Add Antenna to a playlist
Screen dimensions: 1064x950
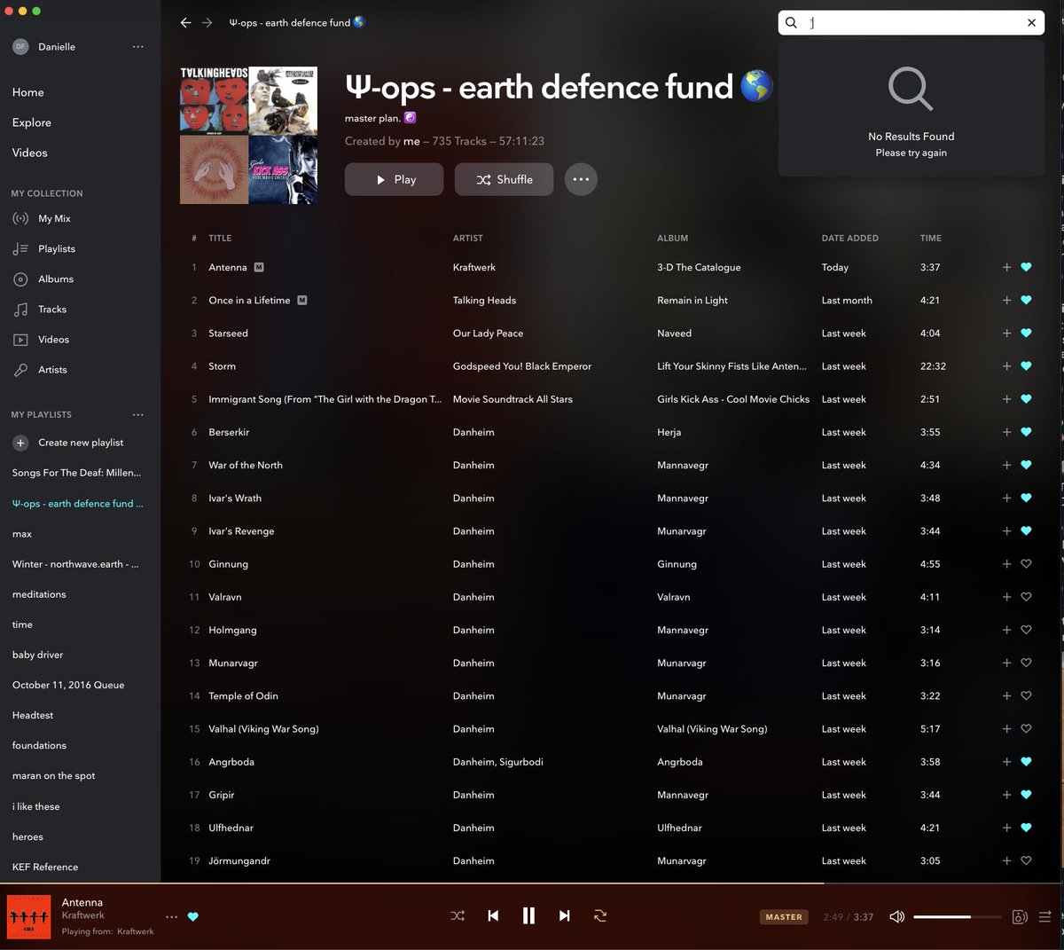[x=1006, y=267]
